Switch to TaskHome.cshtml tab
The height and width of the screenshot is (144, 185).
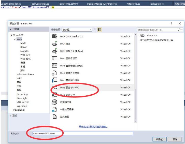pos(68,4)
